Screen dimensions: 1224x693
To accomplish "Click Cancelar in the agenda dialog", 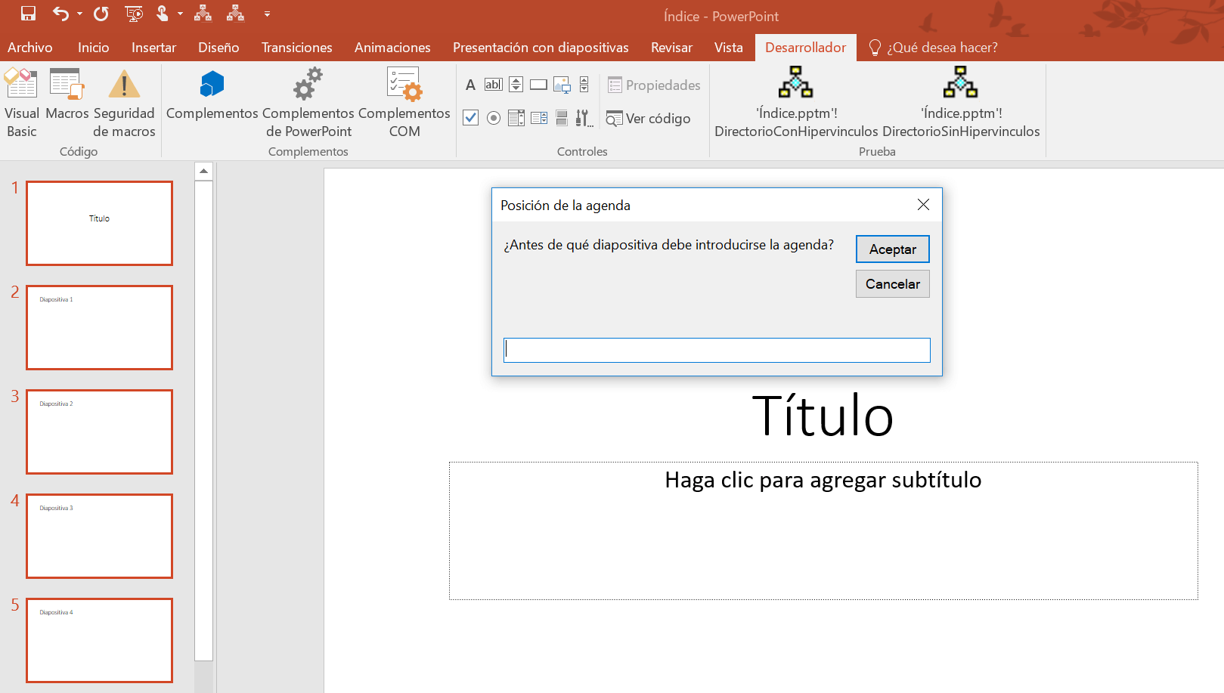I will pyautogui.click(x=892, y=284).
